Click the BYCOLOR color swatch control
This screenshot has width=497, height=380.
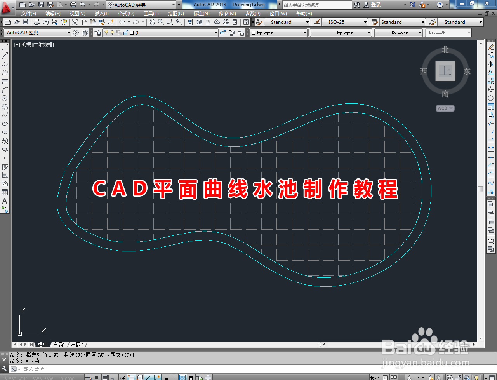tap(448, 32)
